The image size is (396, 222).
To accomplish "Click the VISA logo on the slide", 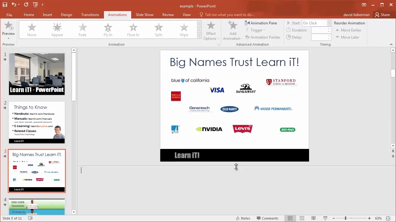I will [x=217, y=90].
